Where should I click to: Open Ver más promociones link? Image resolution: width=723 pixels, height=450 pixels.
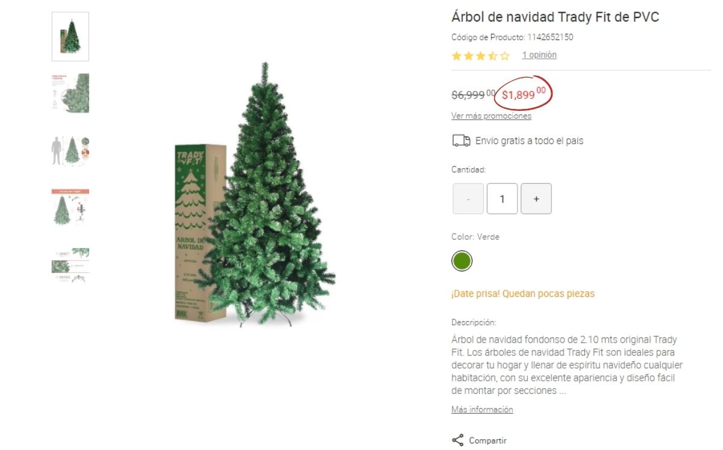pos(491,116)
